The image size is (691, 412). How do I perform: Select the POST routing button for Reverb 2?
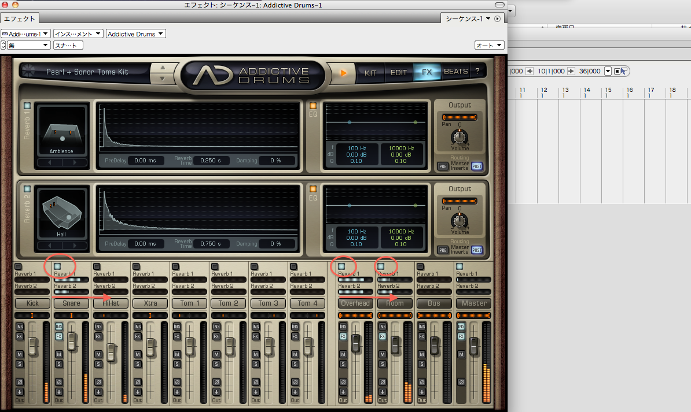[477, 250]
